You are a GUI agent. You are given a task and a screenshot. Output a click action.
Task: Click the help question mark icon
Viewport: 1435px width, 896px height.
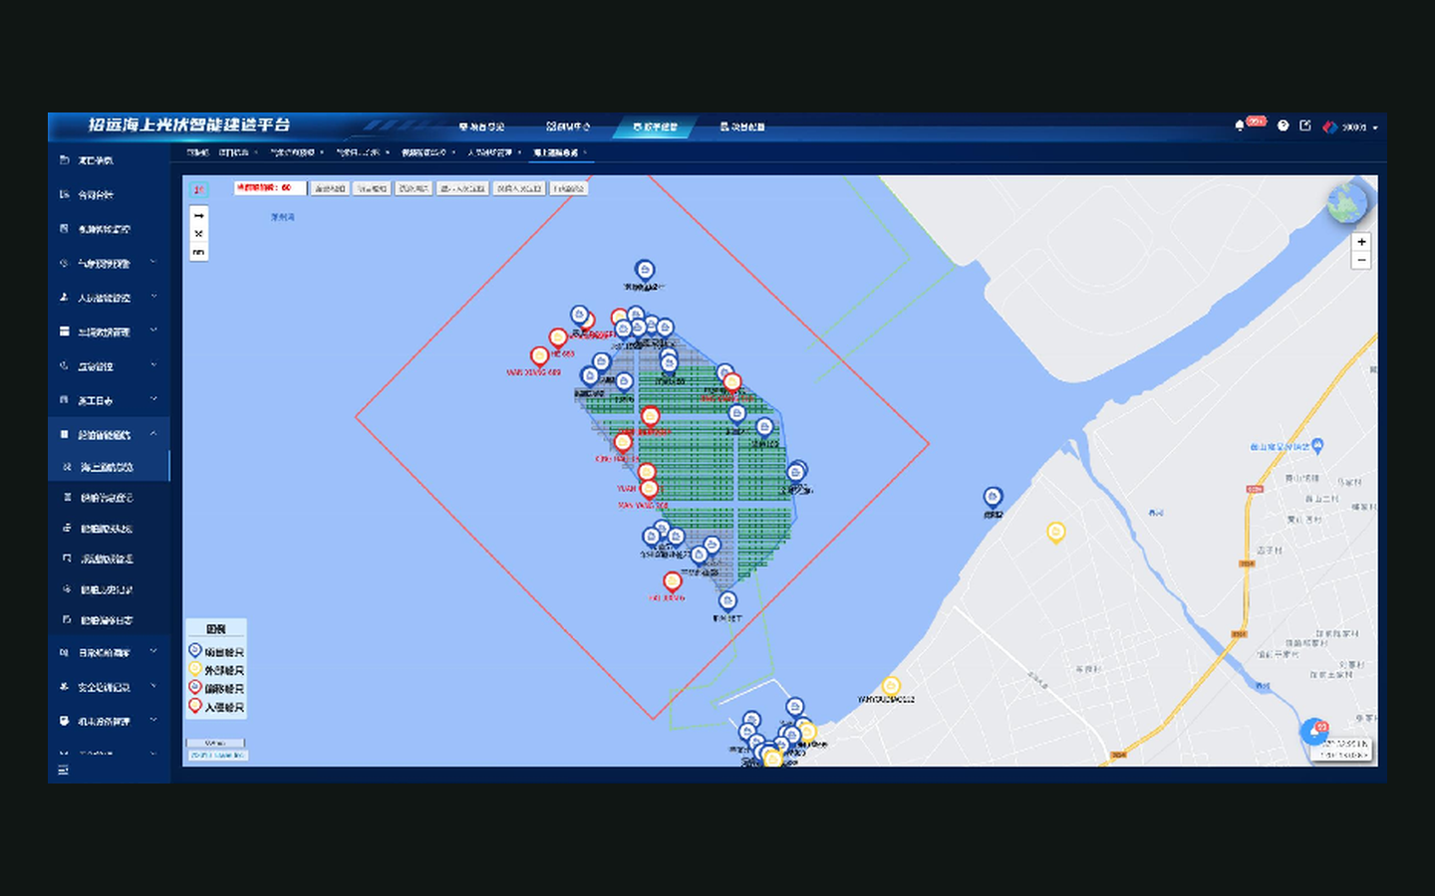tap(1284, 125)
